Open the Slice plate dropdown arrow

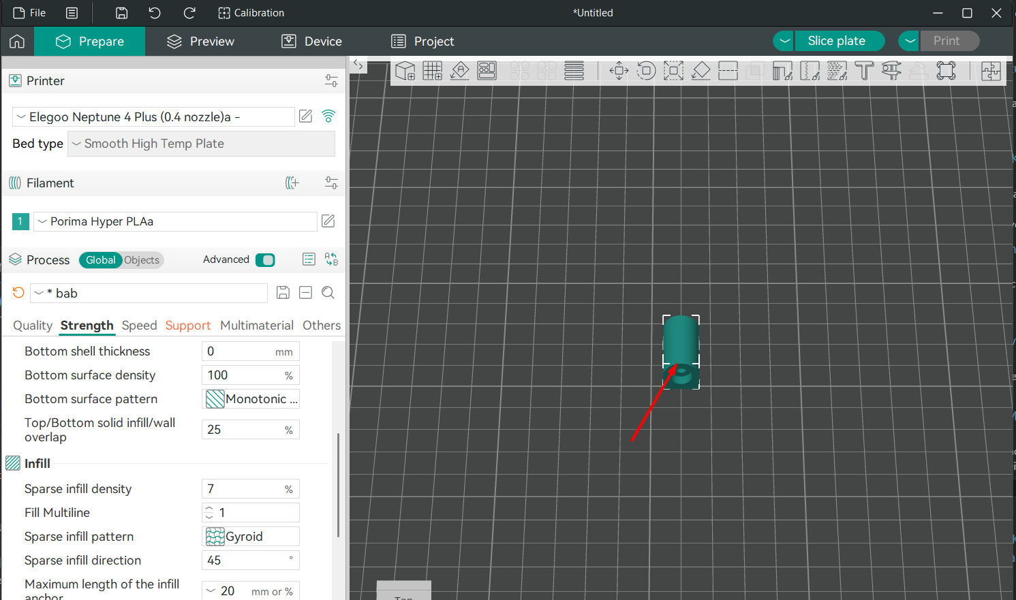coord(784,41)
